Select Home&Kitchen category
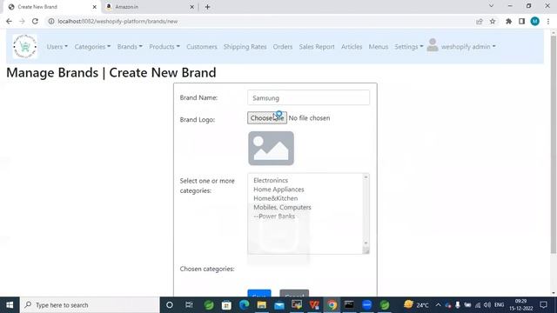This screenshot has width=557, height=313. [x=275, y=198]
